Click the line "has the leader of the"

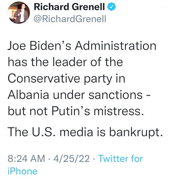pyautogui.click(x=65, y=62)
